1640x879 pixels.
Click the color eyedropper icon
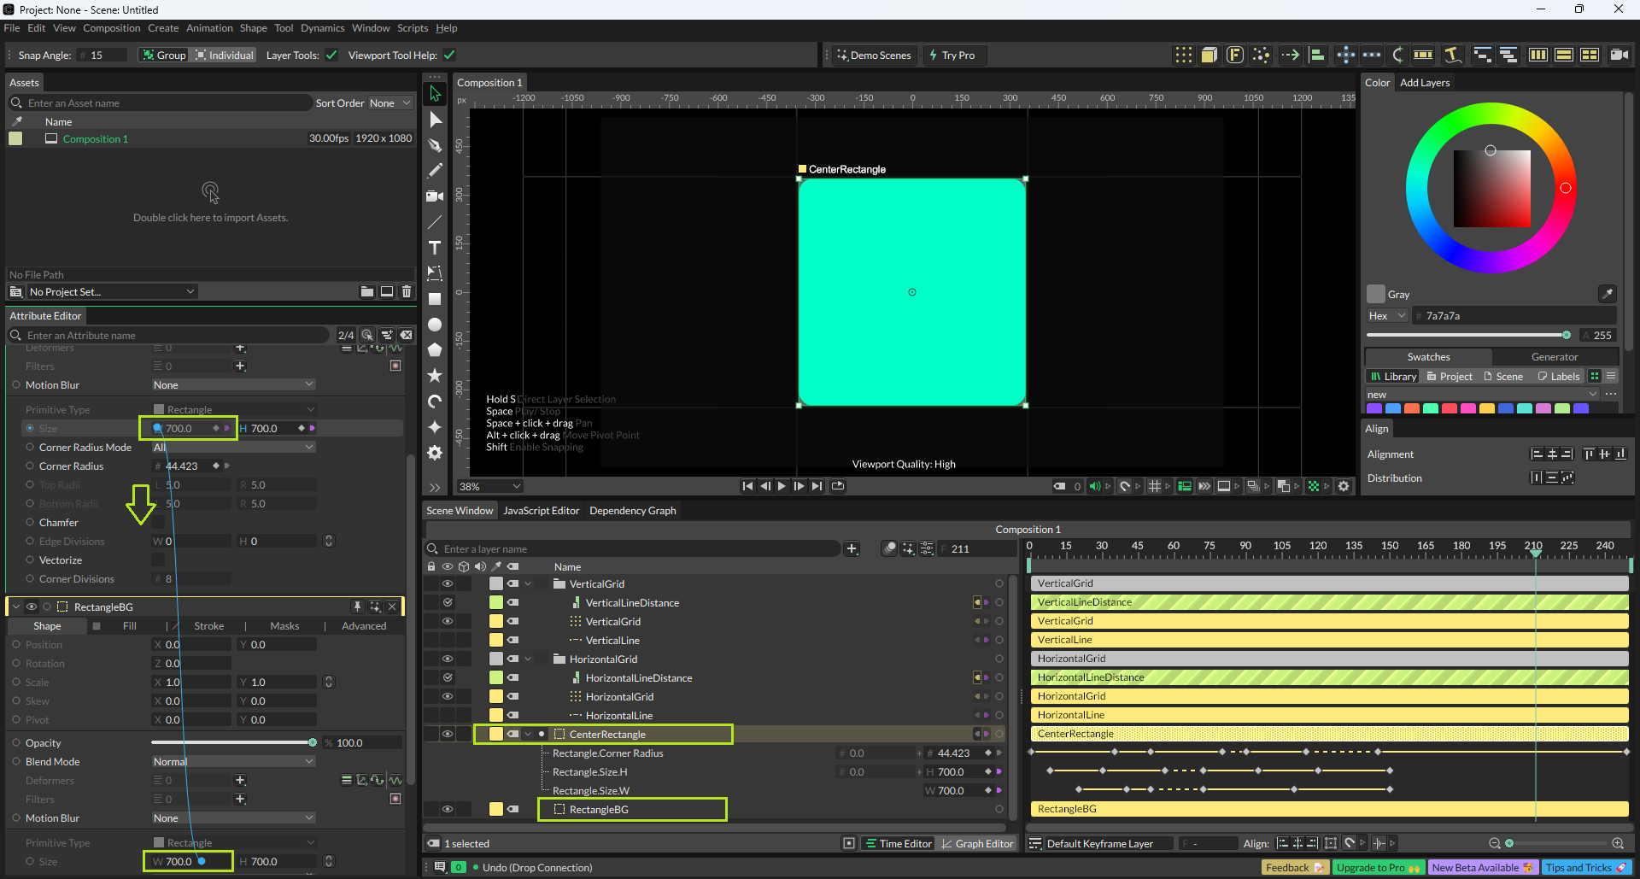pos(1607,294)
